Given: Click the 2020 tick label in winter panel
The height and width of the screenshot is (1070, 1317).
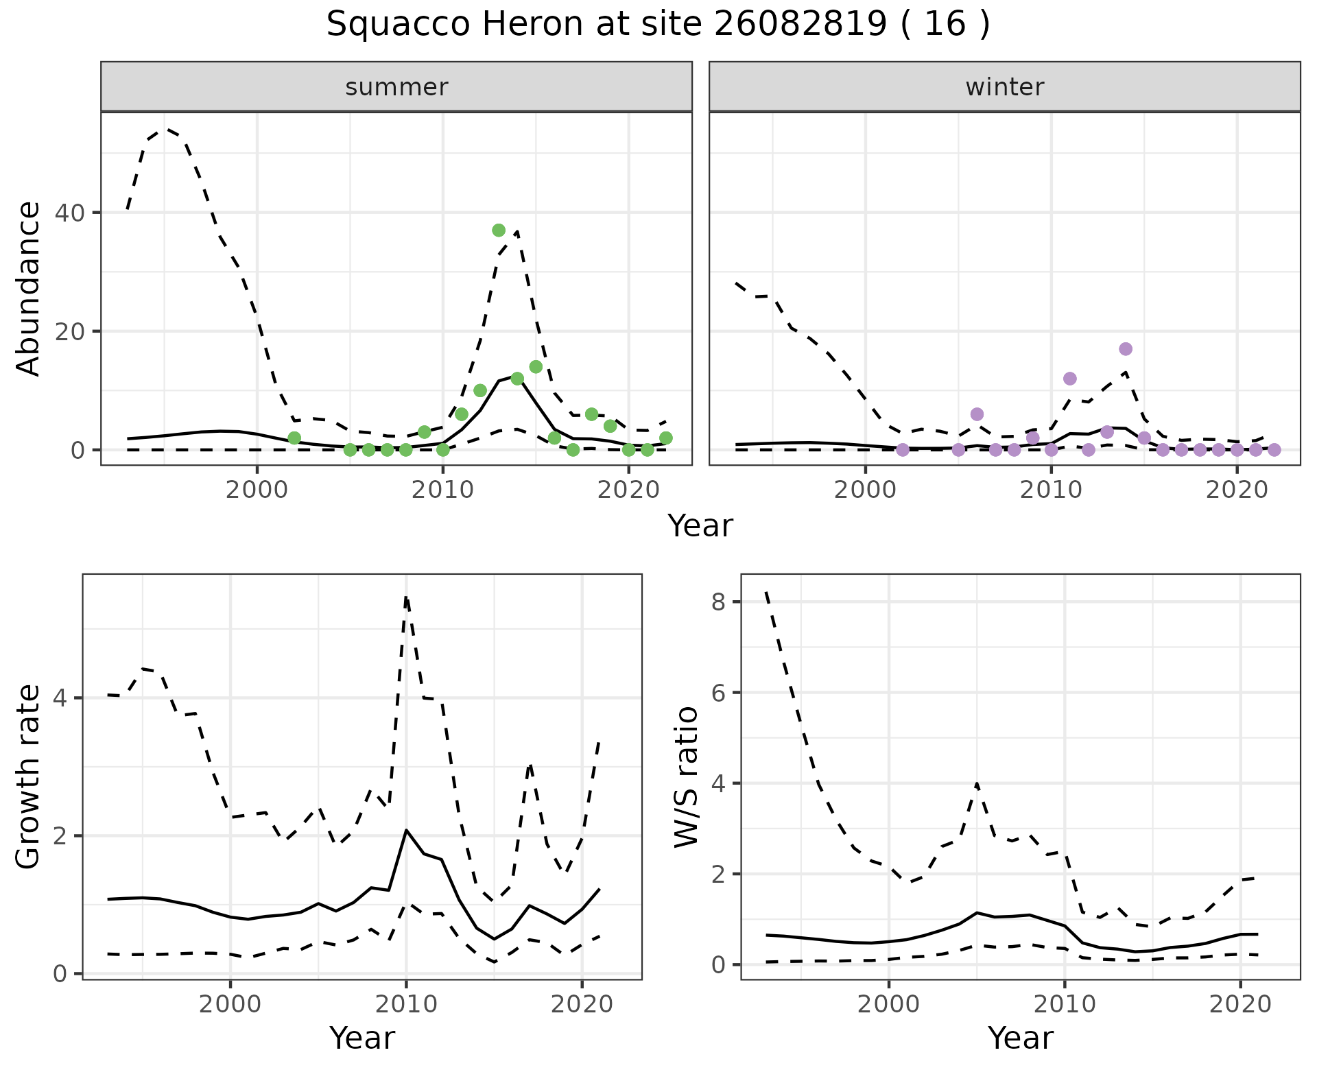Looking at the screenshot, I should [1237, 490].
